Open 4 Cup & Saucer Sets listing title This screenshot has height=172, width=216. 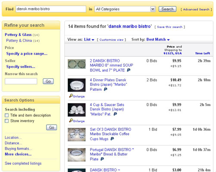[x=107, y=109]
